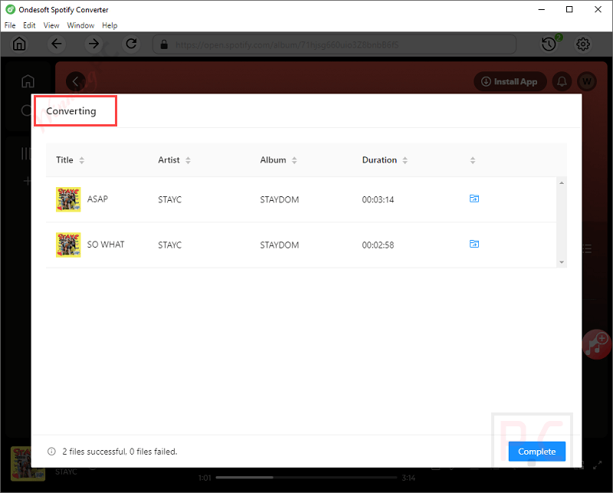The width and height of the screenshot is (613, 493).
Task: Click scrollbar up arrow in track list
Action: (x=562, y=182)
